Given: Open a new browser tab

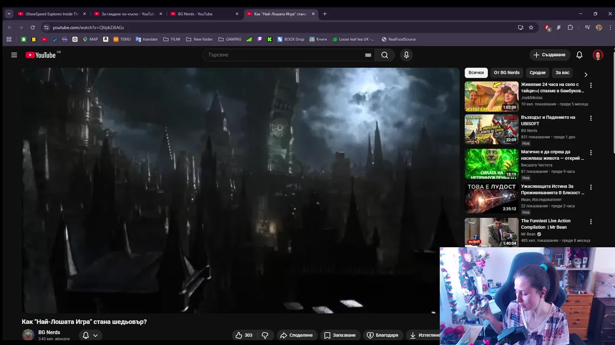Looking at the screenshot, I should tap(324, 14).
